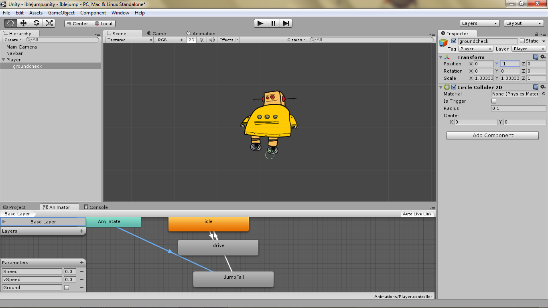Viewport: 548px width, 308px height.
Task: Open Circle Collider 2D help icon
Action: point(536,87)
